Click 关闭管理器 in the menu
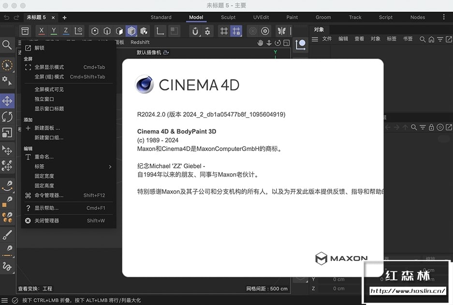 point(46,221)
